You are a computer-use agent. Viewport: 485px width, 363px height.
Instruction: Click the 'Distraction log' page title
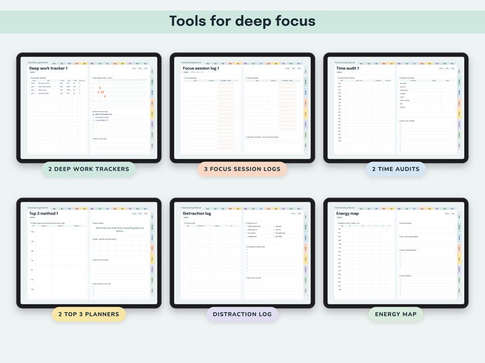tap(197, 214)
